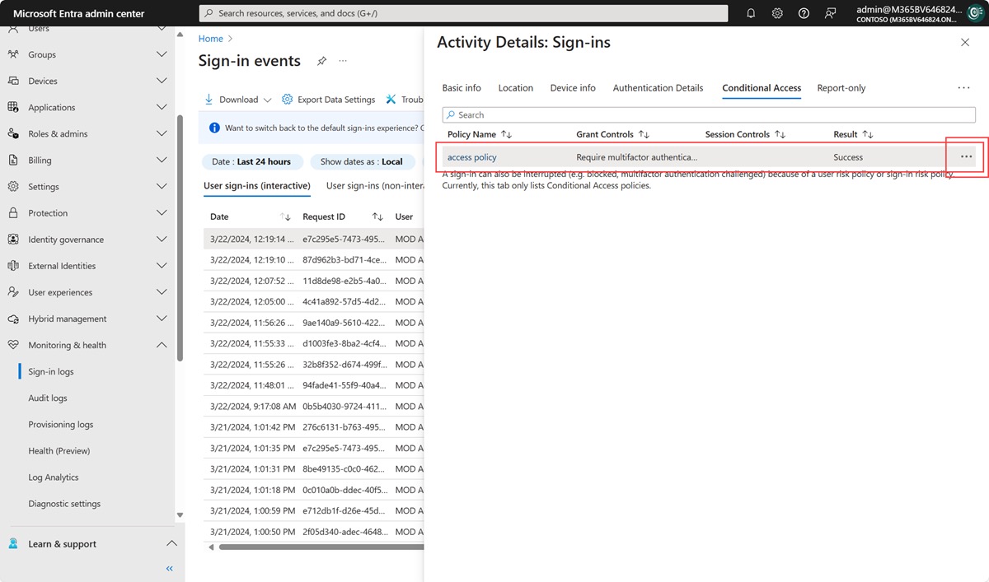Go to Home breadcrumb link
This screenshot has height=582, width=989.
[x=211, y=39]
